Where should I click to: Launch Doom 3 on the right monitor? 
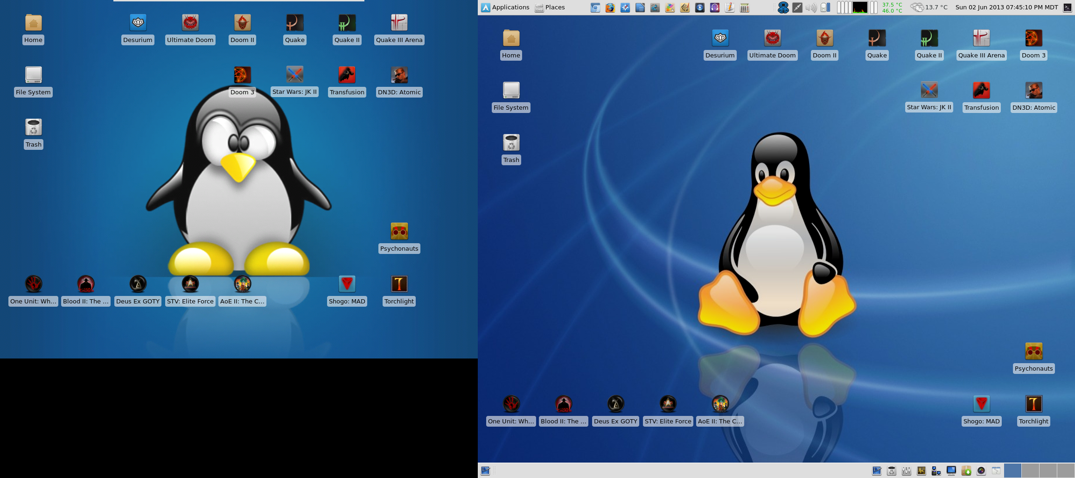1034,45
